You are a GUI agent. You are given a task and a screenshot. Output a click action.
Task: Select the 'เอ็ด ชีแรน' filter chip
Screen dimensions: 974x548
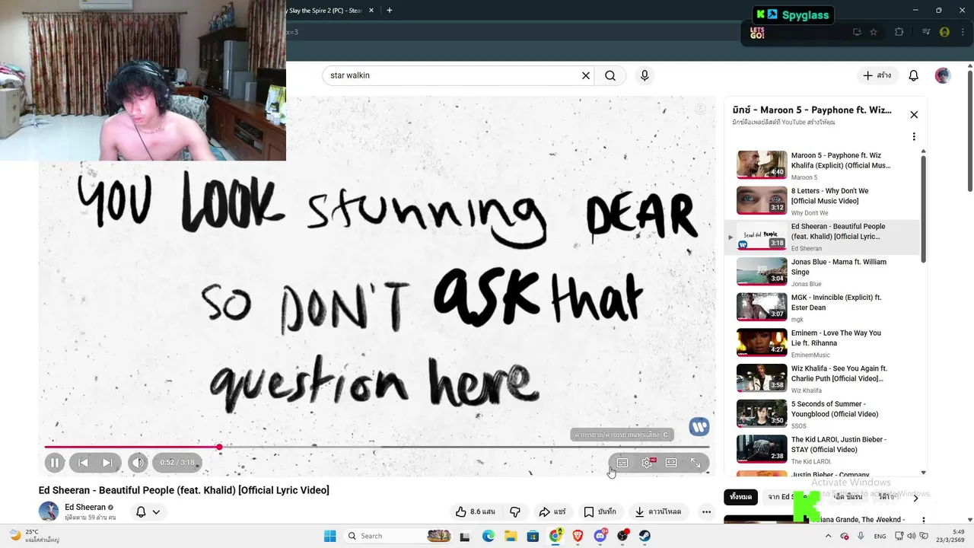coord(847,497)
